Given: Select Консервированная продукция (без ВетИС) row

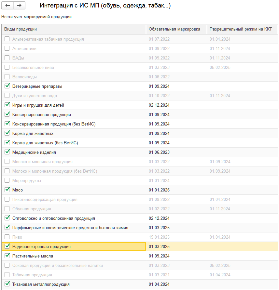Looking at the screenshot, I should pos(54,124).
